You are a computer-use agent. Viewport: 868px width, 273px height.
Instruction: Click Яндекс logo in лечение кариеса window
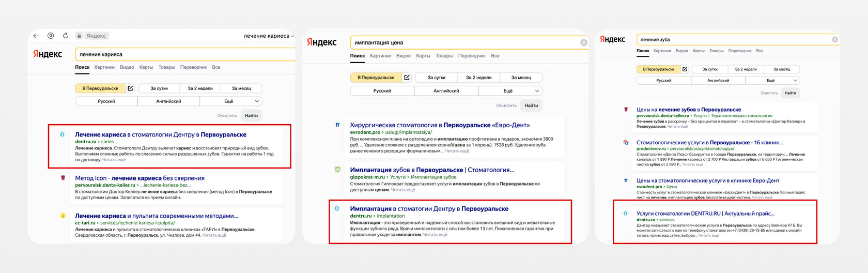48,54
